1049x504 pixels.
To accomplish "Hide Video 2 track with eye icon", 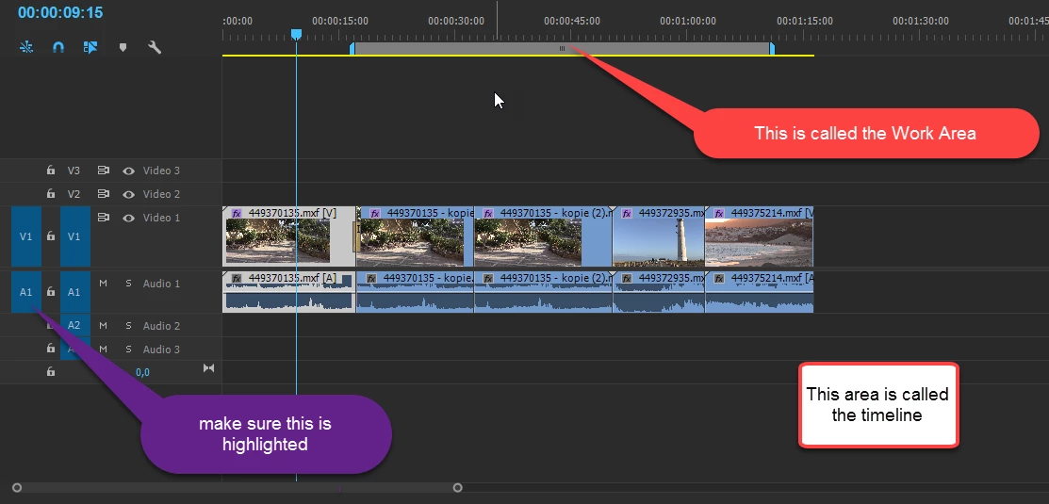I will click(128, 194).
